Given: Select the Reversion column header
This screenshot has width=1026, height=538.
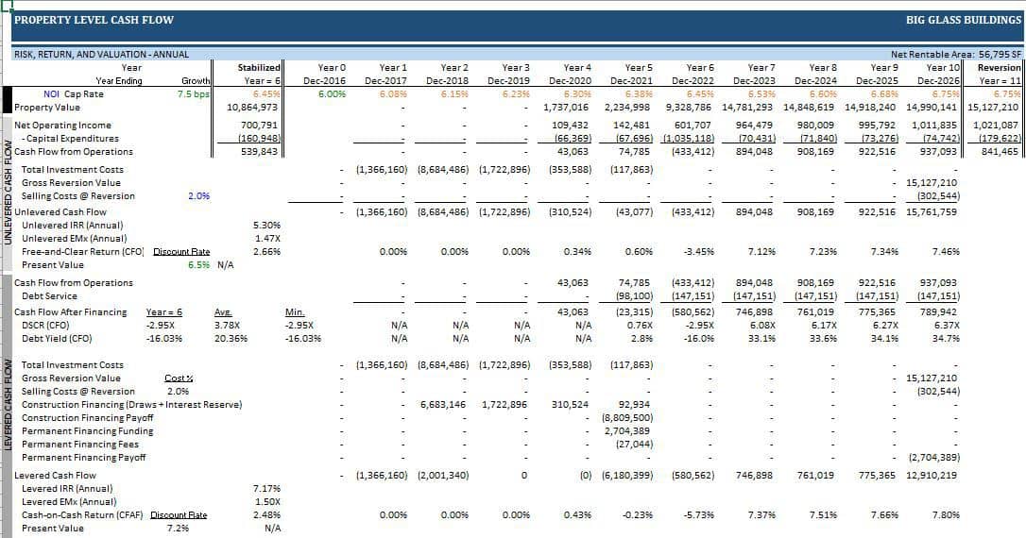Looking at the screenshot, I should click(999, 68).
